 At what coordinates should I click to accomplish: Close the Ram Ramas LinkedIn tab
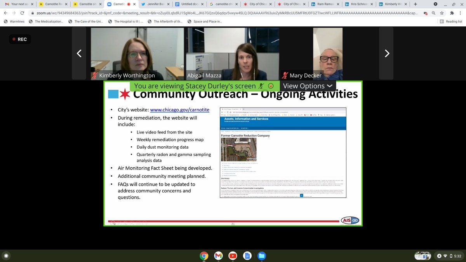click(337, 4)
